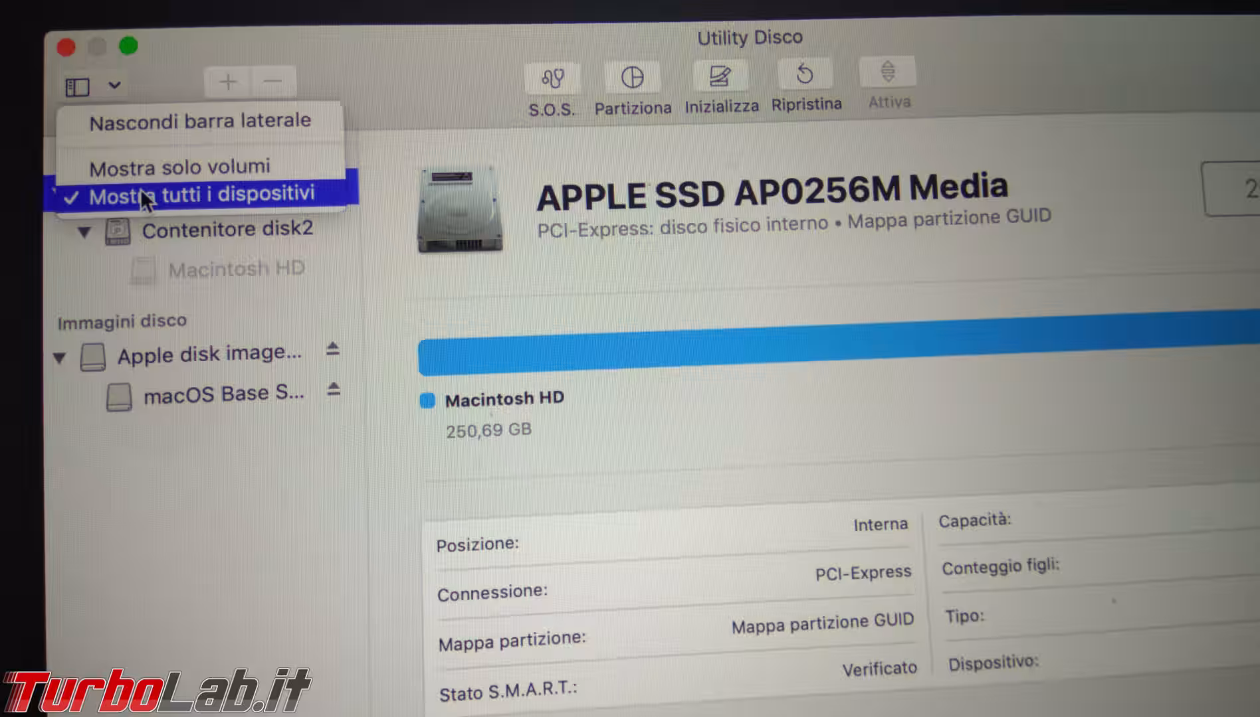
Task: Select the Inizializza erase tool
Action: coord(720,76)
